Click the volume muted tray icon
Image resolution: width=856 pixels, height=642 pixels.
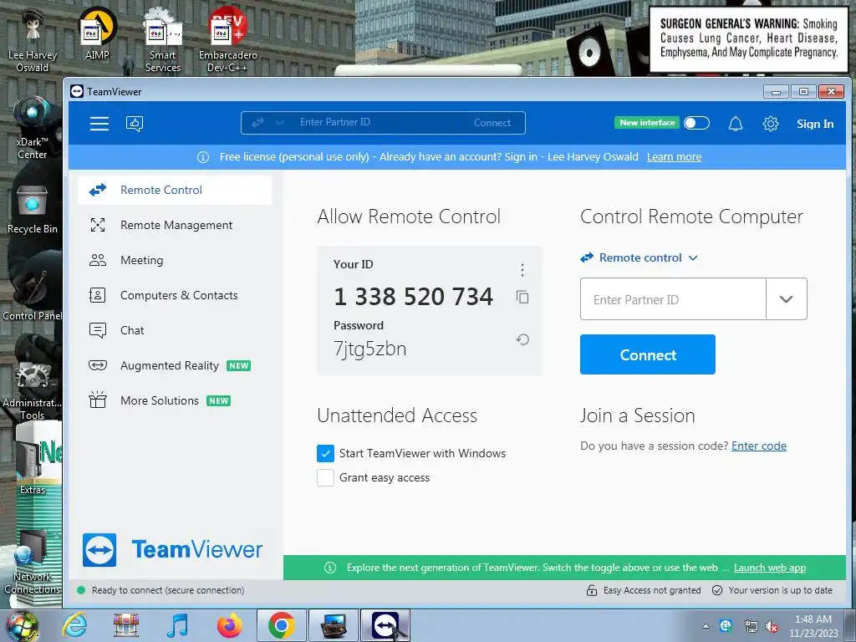(772, 627)
